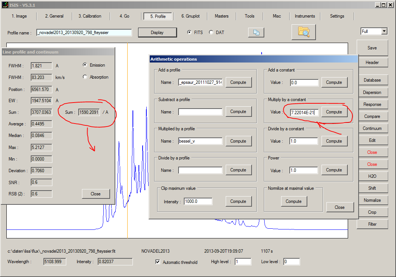Apply the H2O correction

point(373,176)
